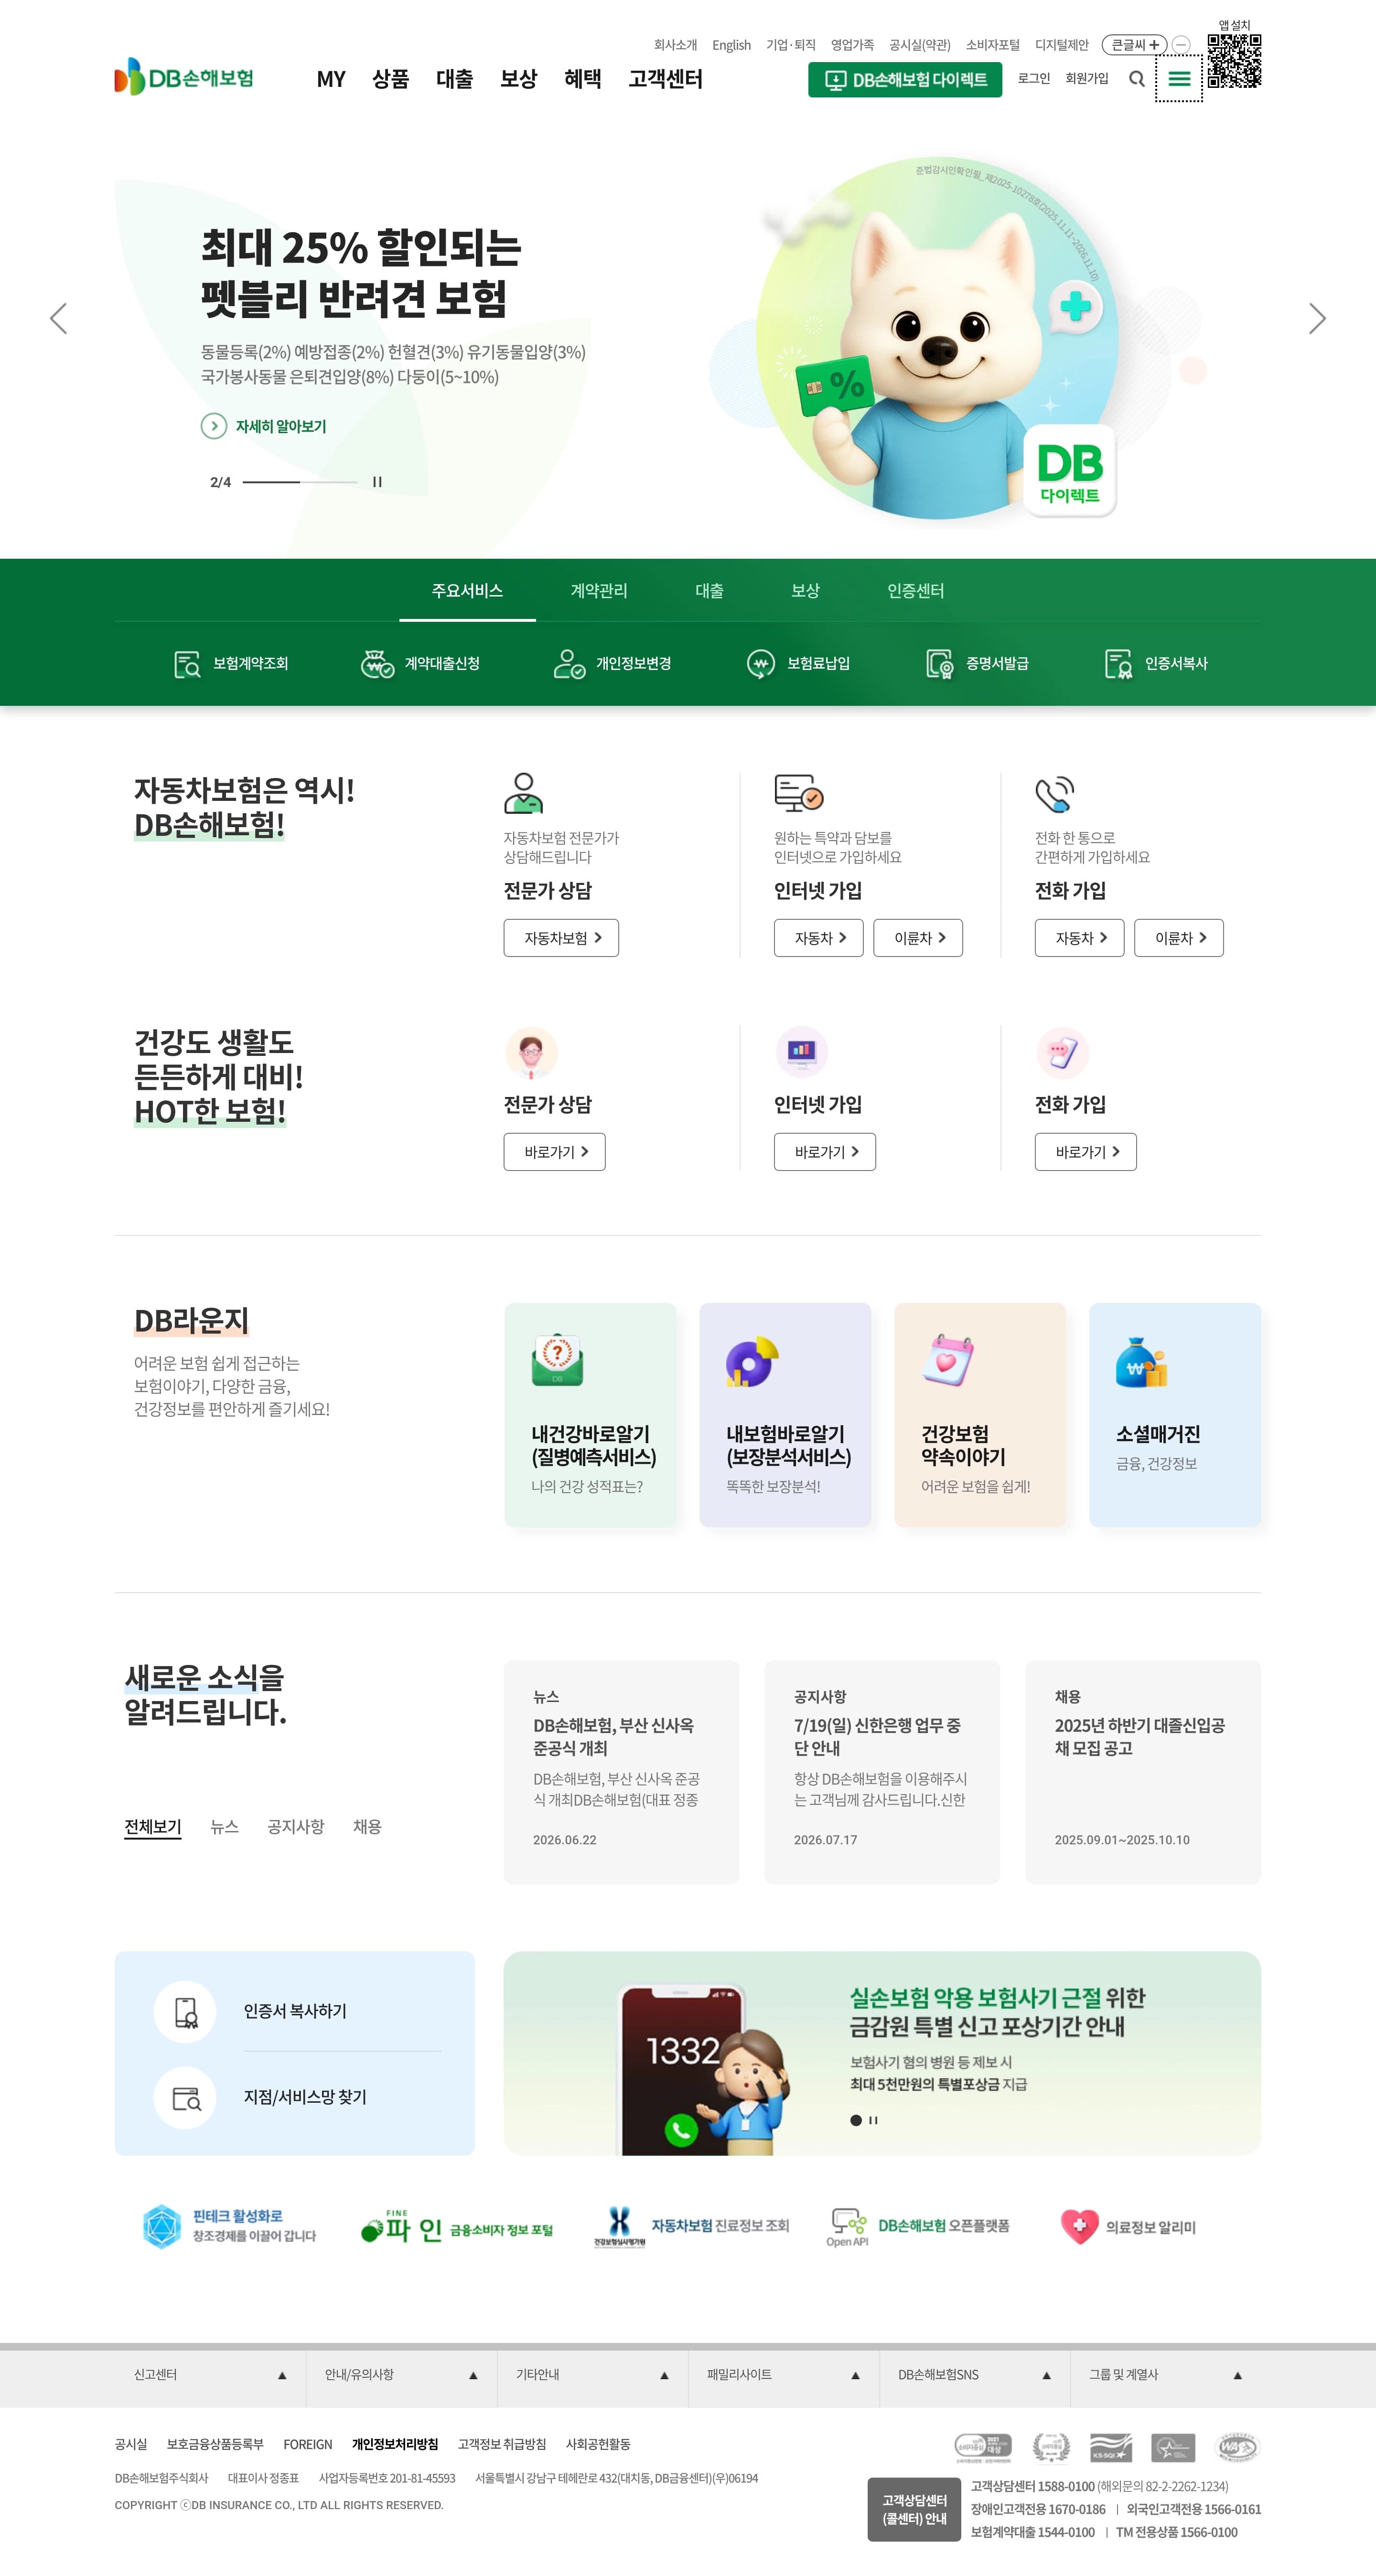1376x2576 pixels.
Task: Click 이륜차 button under 전화 가입
Action: tap(1179, 938)
